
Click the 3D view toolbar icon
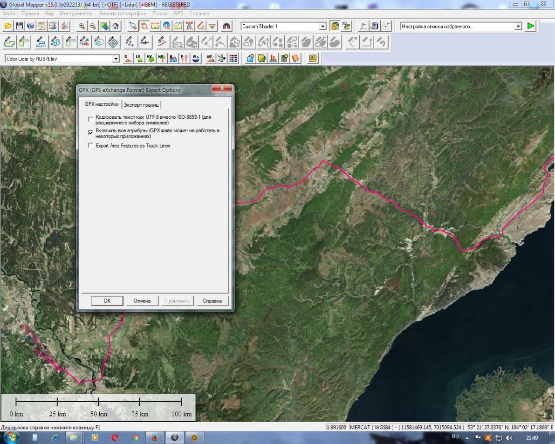pyautogui.click(x=346, y=27)
